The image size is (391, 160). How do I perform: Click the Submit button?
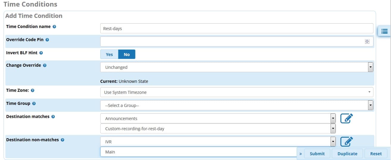click(x=317, y=153)
